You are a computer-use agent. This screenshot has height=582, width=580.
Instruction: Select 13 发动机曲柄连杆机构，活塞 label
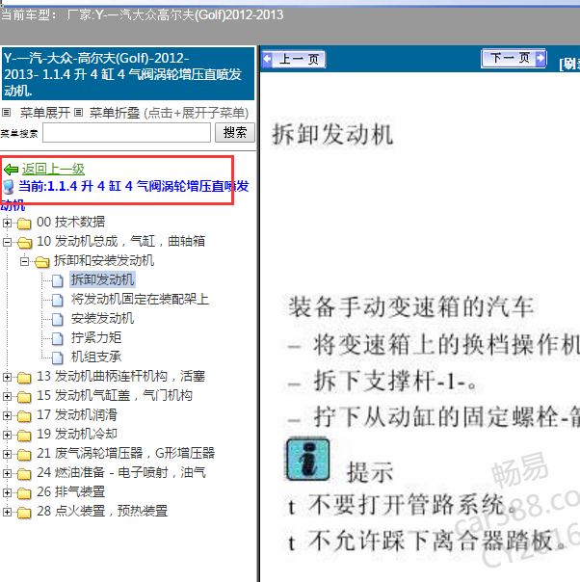(x=121, y=377)
